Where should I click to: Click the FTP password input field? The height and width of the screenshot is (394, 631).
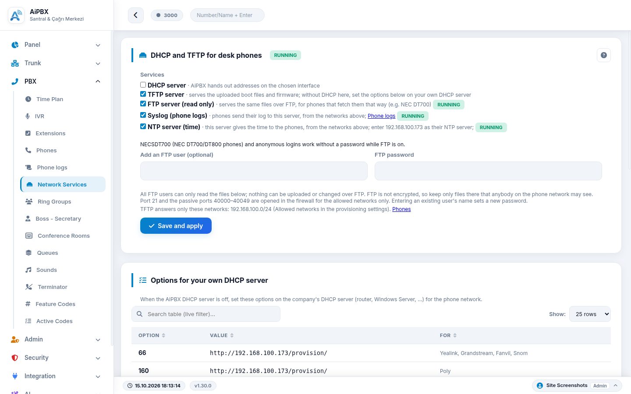488,171
